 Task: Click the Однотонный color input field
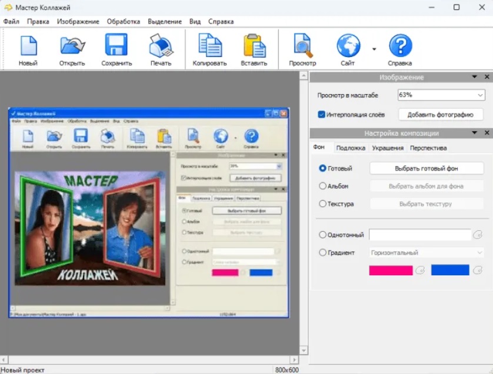coord(420,235)
